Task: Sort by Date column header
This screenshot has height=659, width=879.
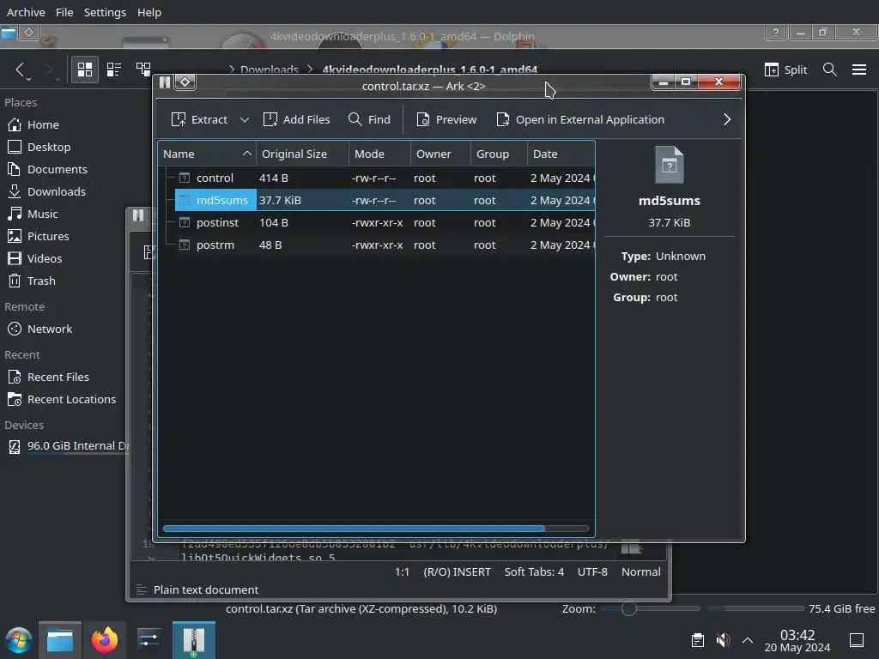Action: tap(561, 154)
